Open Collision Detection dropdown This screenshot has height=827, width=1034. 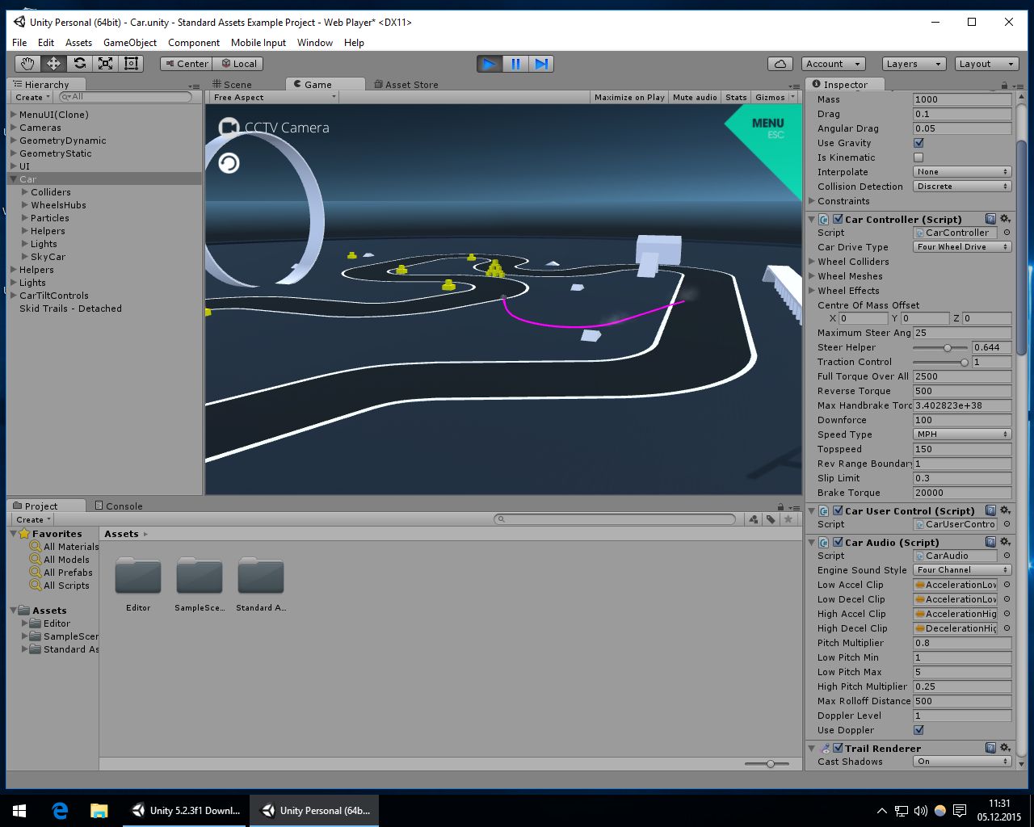tap(962, 187)
